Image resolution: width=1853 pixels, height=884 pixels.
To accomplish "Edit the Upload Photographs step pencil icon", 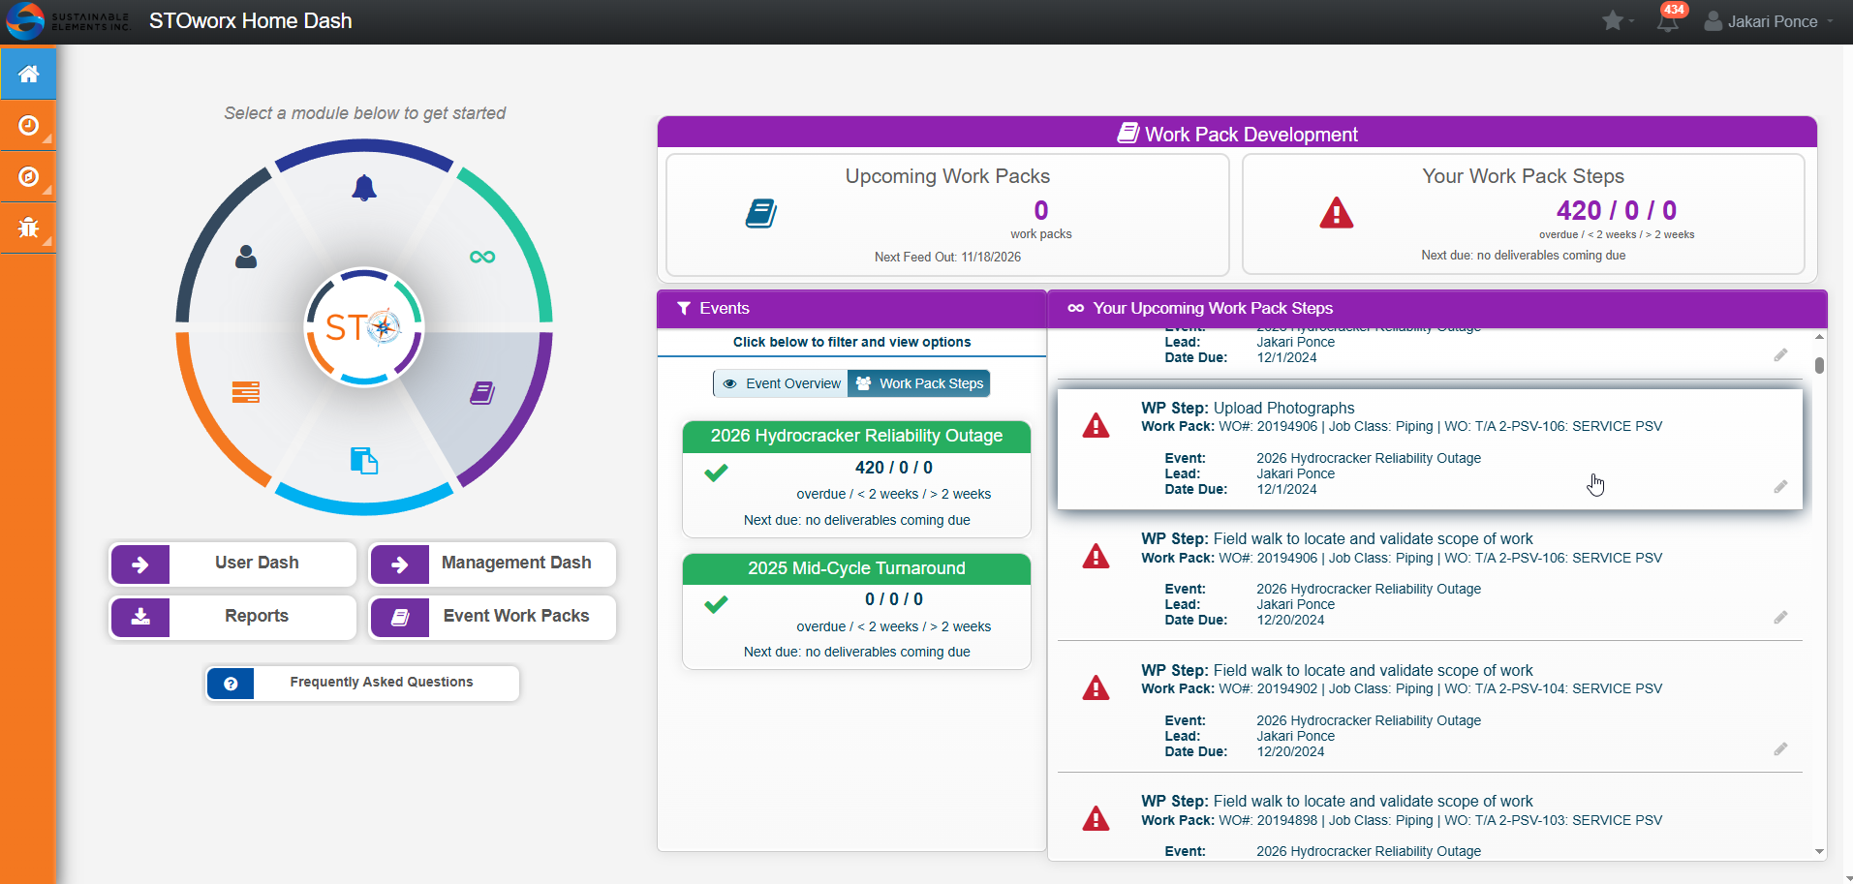I will pyautogui.click(x=1780, y=486).
